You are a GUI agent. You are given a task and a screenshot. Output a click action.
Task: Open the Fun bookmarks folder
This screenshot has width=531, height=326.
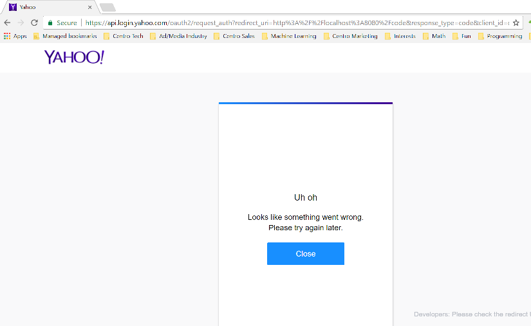point(461,36)
